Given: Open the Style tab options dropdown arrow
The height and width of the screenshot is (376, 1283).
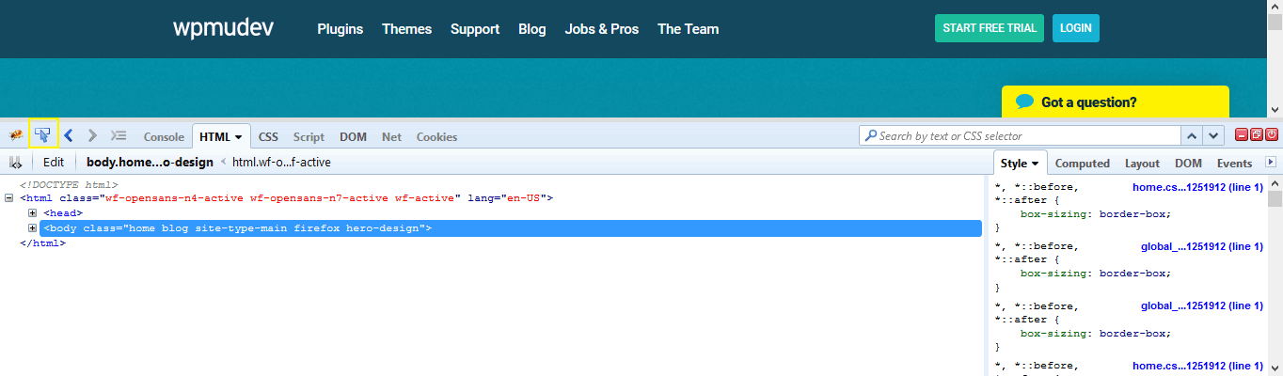Looking at the screenshot, I should (x=1035, y=164).
